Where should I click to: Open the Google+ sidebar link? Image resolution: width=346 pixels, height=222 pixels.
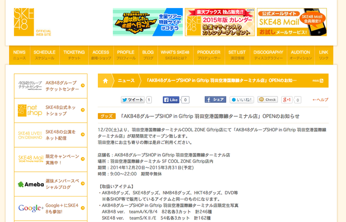pyautogui.click(x=51, y=208)
